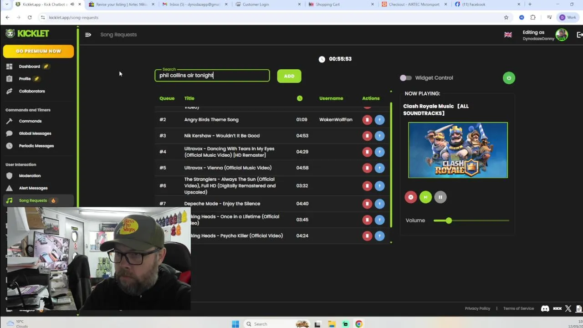
Task: Open new browser tab
Action: pyautogui.click(x=530, y=5)
